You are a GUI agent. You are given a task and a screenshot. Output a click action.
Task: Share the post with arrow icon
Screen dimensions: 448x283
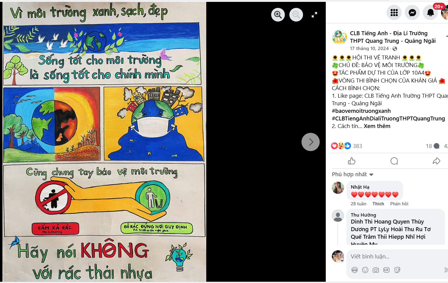coord(436,161)
